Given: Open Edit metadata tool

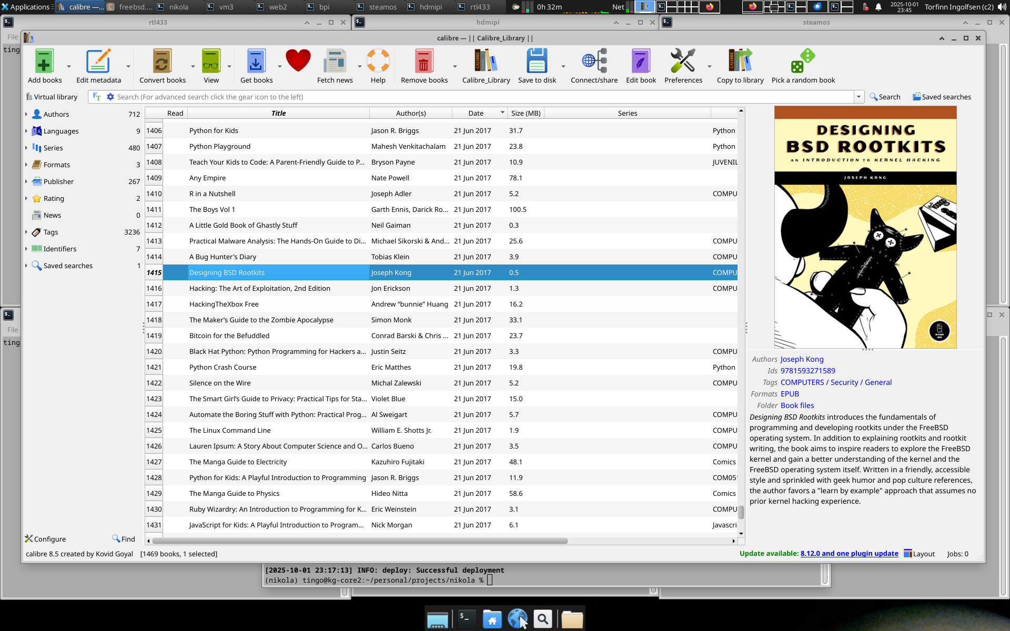Looking at the screenshot, I should [98, 62].
